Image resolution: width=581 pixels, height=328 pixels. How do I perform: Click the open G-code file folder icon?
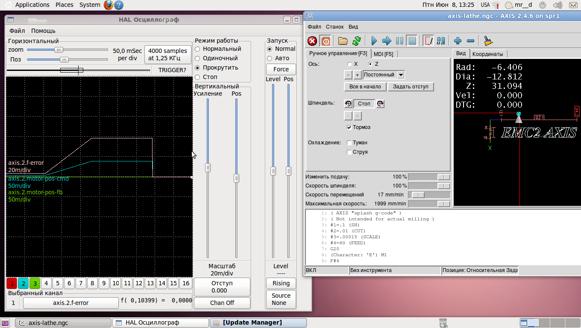[x=343, y=41]
